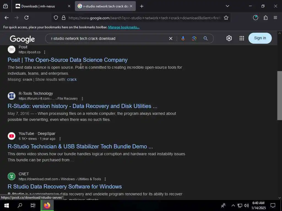Submit search with magnifier icon
Image resolution: width=282 pixels, height=211 pixels.
pyautogui.click(x=205, y=38)
